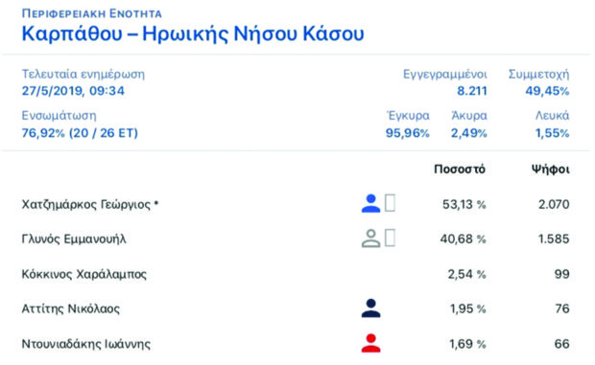Click the Περιφερειακή Ενότητα label
Image resolution: width=595 pixels, height=365 pixels.
92,13
